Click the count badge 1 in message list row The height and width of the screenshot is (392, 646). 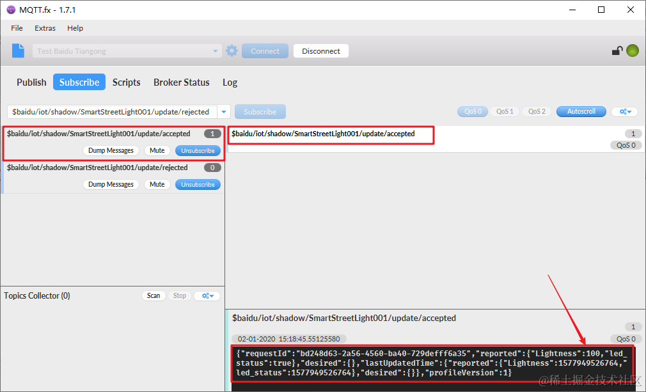point(633,134)
